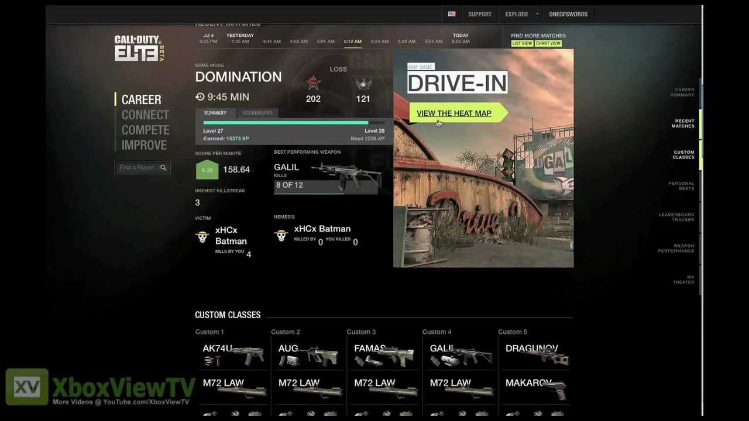Screen dimensions: 749x421
Task: Select the 5:38 AM match on timeline
Action: coord(407,42)
